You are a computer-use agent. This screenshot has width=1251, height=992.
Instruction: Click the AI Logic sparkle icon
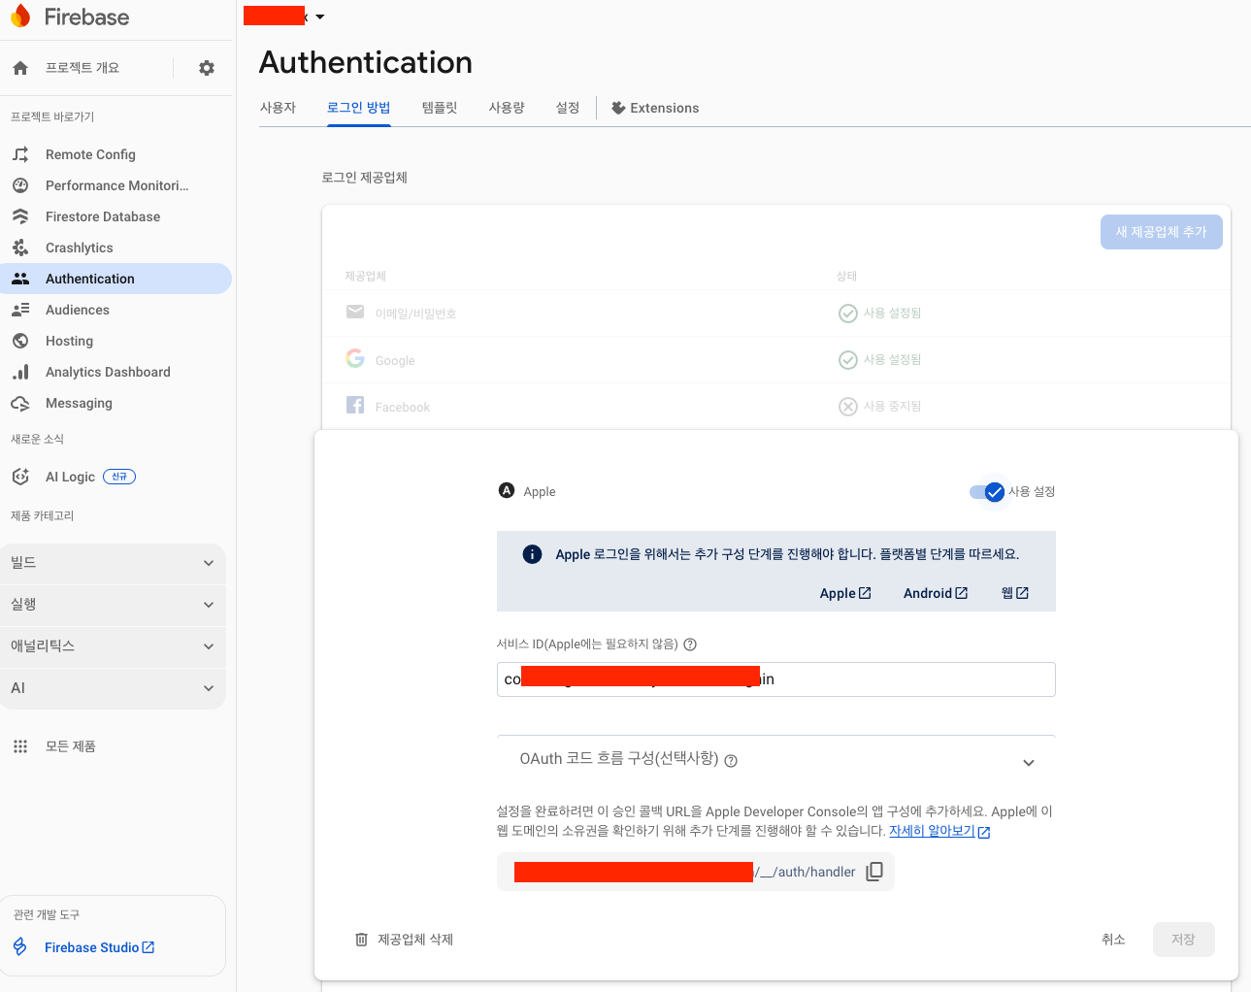tap(20, 477)
